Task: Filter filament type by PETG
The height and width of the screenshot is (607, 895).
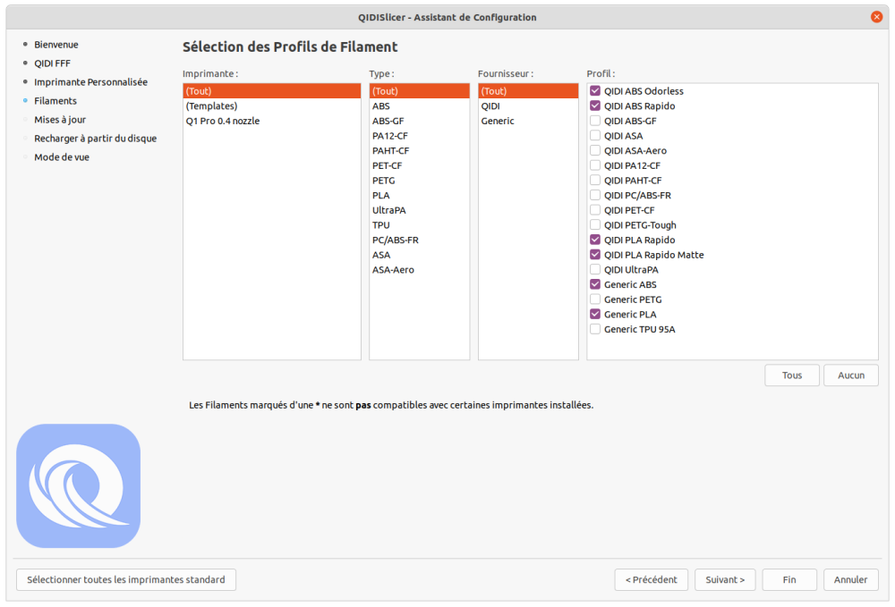Action: (x=419, y=181)
